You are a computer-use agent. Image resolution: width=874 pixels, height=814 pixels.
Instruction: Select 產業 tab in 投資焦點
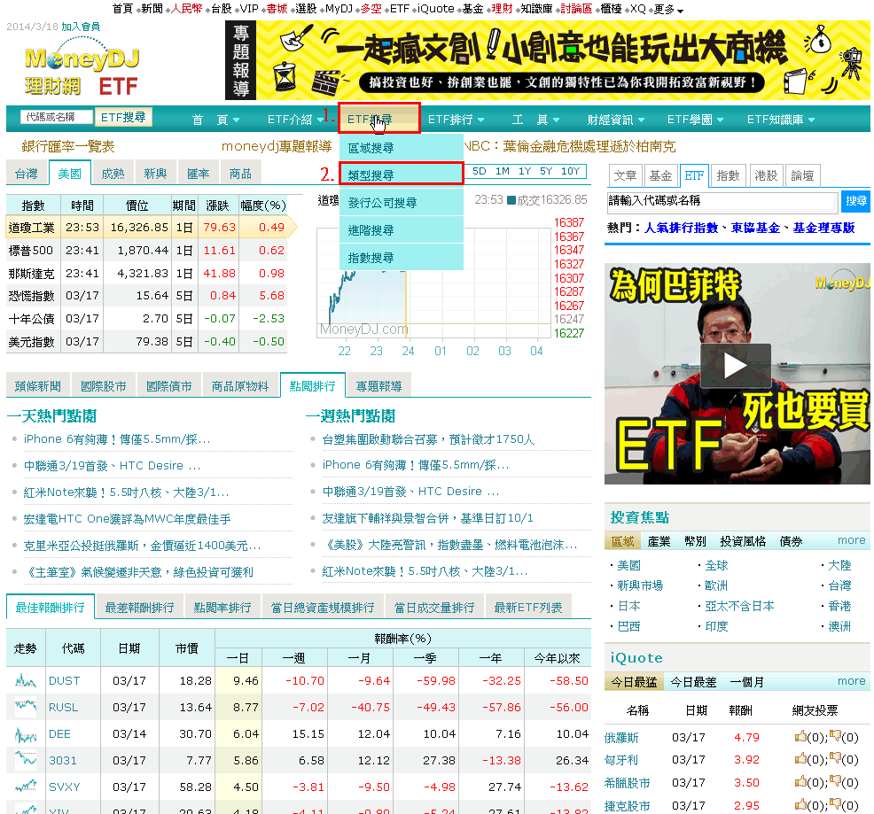click(659, 541)
